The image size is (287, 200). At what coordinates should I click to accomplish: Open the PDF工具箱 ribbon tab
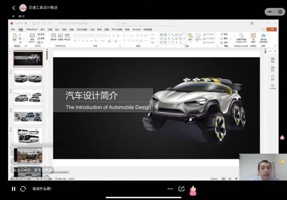pyautogui.click(x=117, y=29)
